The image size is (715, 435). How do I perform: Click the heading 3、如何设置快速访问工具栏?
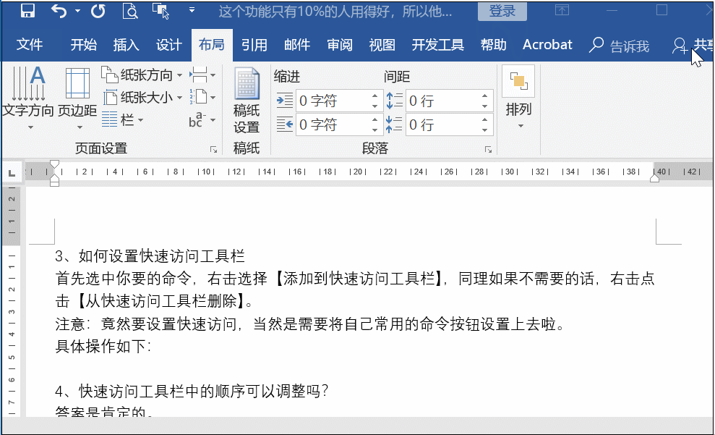coord(150,256)
